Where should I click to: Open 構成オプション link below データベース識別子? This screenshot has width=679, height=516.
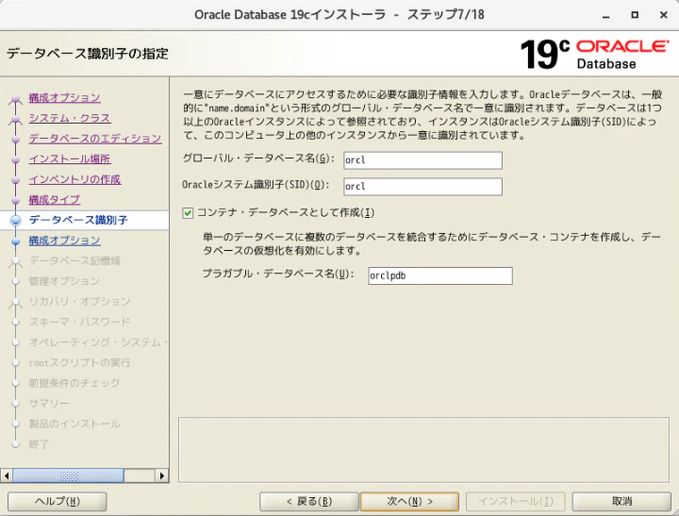64,241
